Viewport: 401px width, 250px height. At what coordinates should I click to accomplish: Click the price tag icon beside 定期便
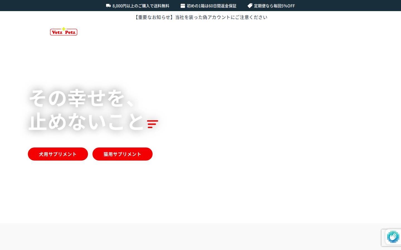click(250, 6)
